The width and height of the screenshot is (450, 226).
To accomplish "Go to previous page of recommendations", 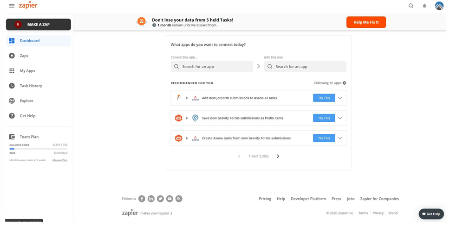I will (x=239, y=156).
